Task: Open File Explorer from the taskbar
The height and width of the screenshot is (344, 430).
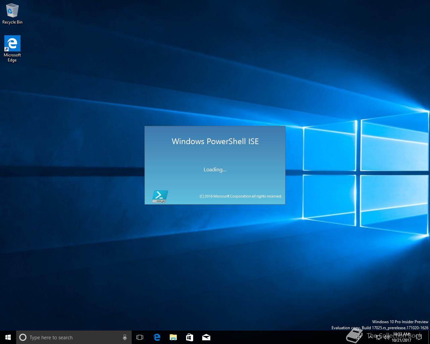Action: pos(173,337)
